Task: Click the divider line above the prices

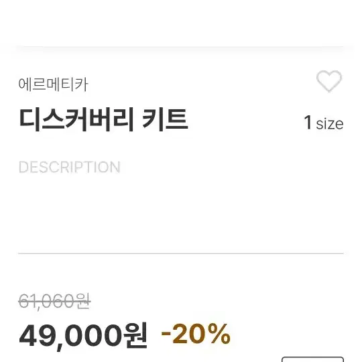Action: 181,253
